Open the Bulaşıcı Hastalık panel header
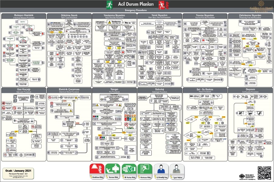Viewport: 274px width, 182px height. pyautogui.click(x=24, y=16)
